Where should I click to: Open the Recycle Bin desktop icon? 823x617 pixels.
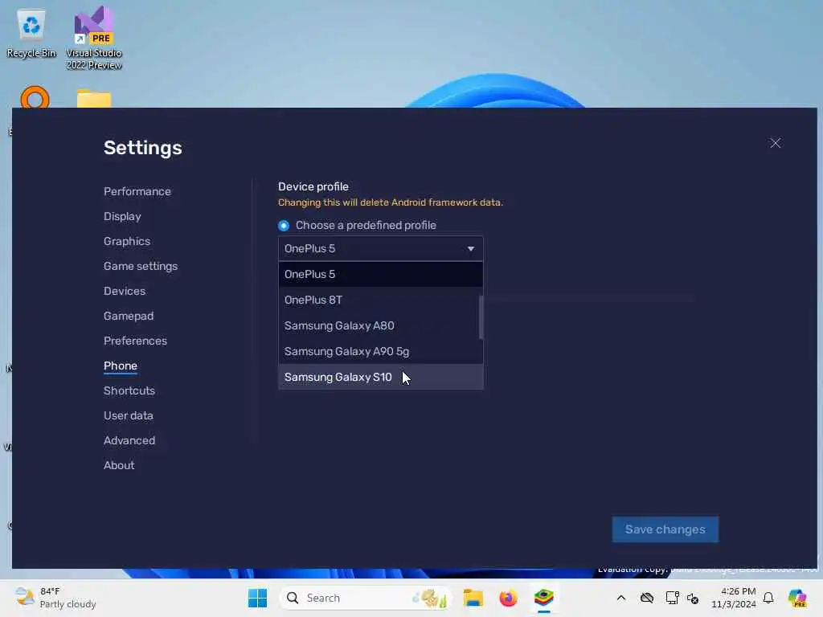[x=31, y=34]
